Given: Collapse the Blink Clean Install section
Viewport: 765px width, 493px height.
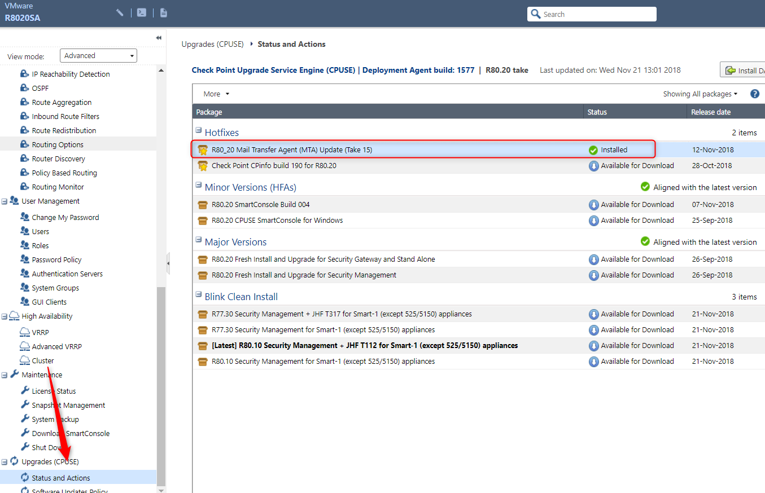Looking at the screenshot, I should click(x=199, y=294).
